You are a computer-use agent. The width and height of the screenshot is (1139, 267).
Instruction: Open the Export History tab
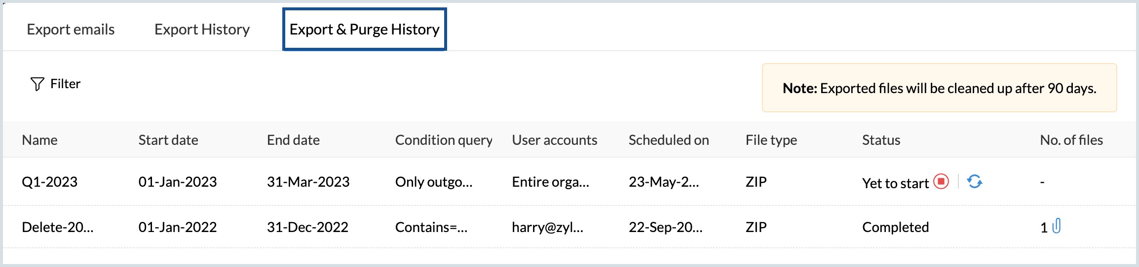[x=202, y=30]
